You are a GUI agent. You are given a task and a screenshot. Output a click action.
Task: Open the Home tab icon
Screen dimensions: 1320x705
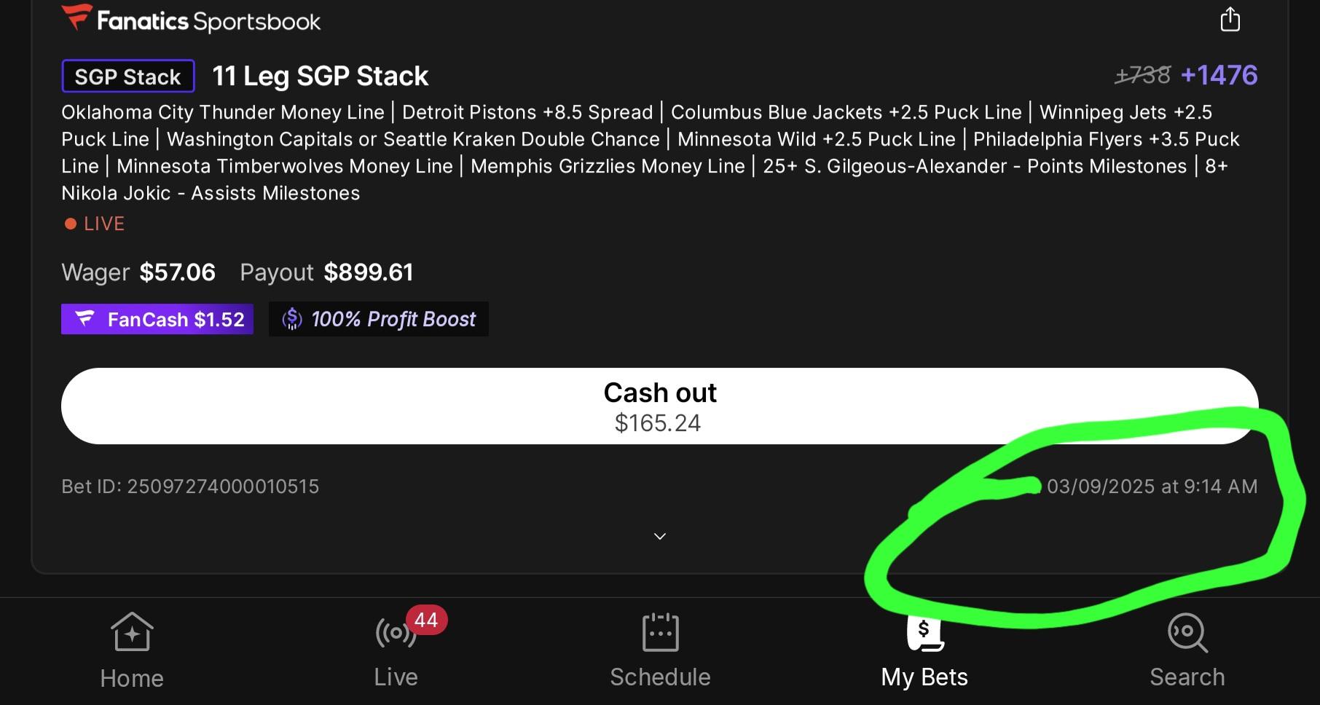(x=132, y=631)
